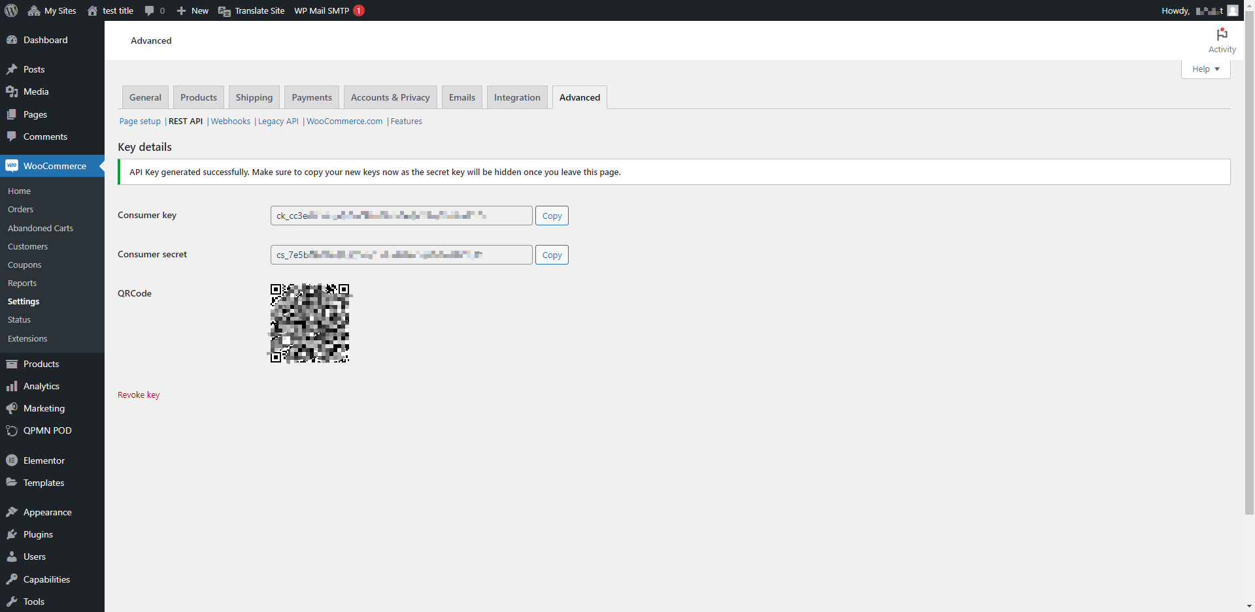
Task: Click the Media icon in sidebar
Action: 12,91
